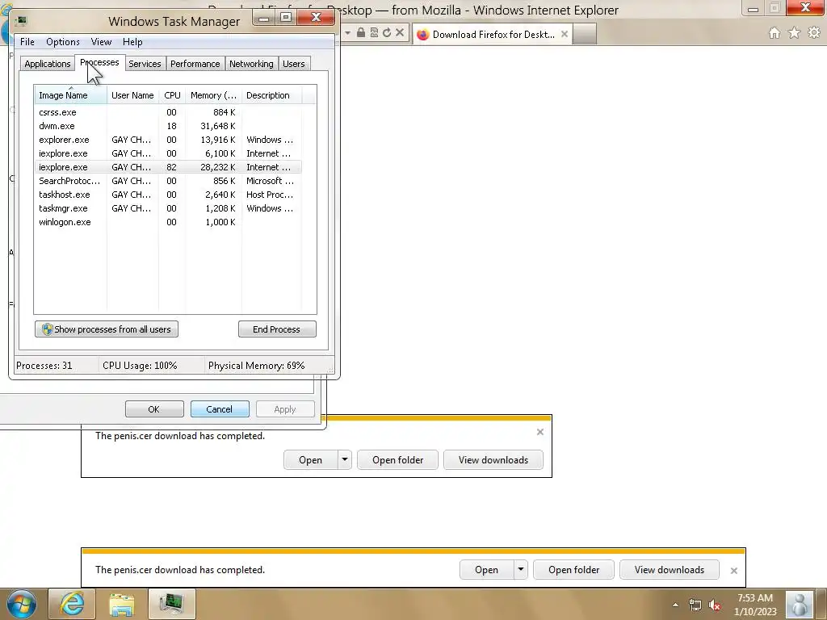Screen dimensions: 827x620
Task: Stop page loading with the X icon
Action: click(400, 32)
